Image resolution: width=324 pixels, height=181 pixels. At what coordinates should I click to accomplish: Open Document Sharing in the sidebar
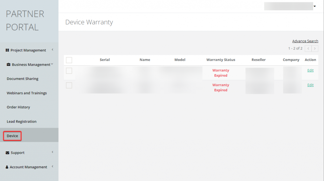pyautogui.click(x=22, y=79)
